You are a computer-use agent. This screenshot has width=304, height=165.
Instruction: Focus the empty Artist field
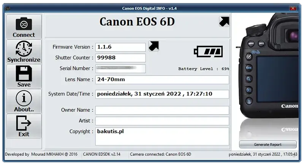(x=162, y=121)
